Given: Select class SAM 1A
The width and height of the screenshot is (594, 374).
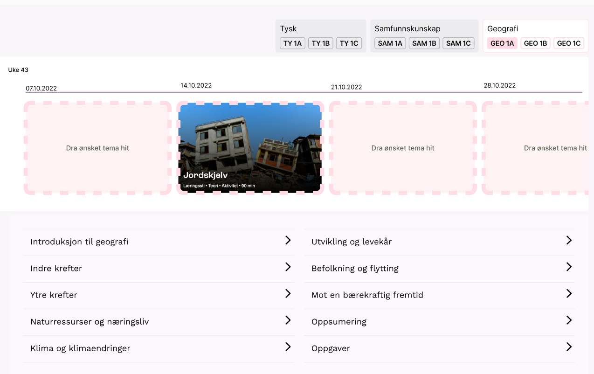Looking at the screenshot, I should [x=390, y=43].
